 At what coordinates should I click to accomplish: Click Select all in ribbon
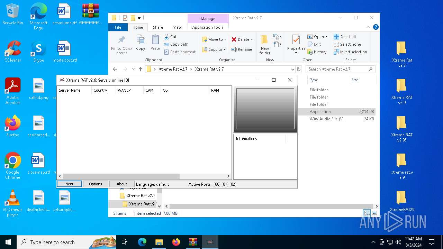pos(345,37)
